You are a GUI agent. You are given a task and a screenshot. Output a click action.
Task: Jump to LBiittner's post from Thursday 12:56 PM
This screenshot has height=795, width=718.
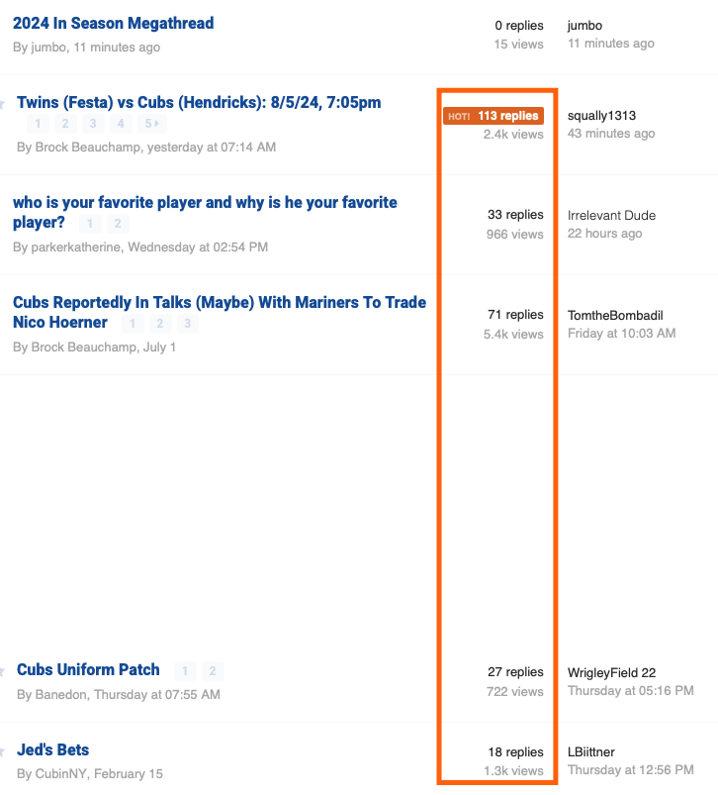click(x=630, y=770)
